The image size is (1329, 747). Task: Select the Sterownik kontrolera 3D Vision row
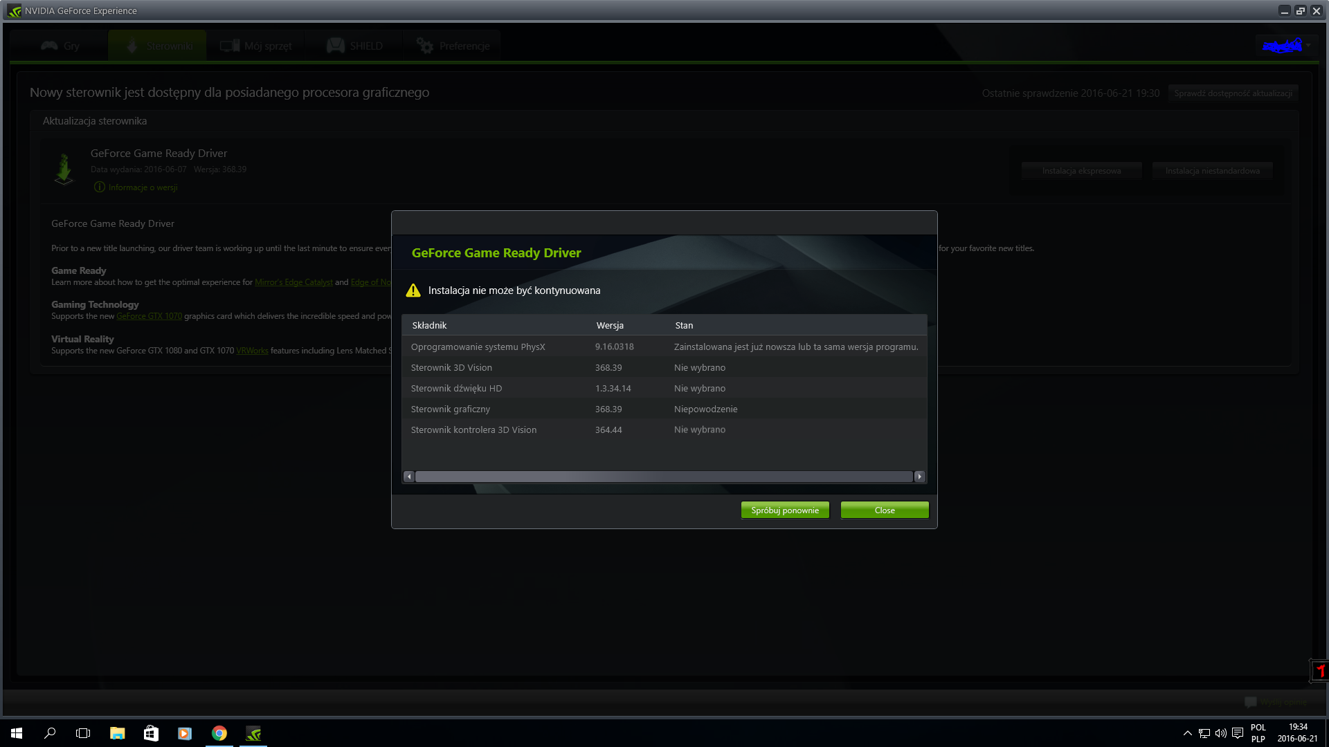click(664, 430)
